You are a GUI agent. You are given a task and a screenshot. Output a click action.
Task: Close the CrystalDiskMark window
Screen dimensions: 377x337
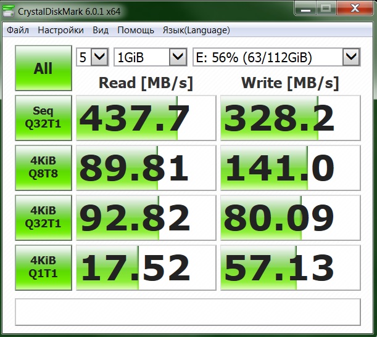coord(355,9)
